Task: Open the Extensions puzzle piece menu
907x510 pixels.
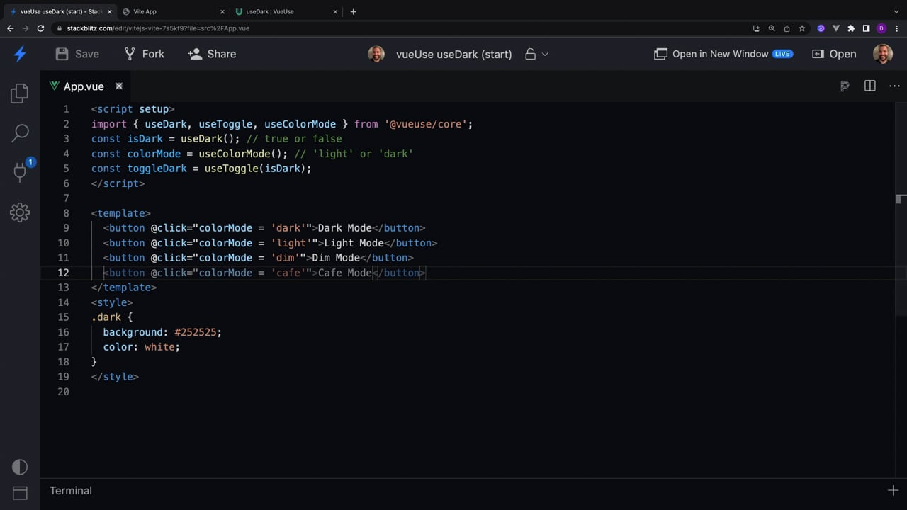Action: (x=851, y=28)
